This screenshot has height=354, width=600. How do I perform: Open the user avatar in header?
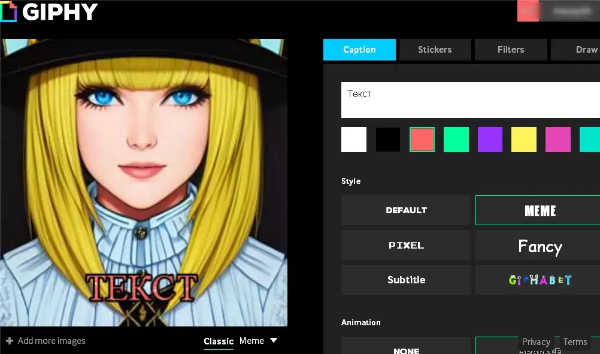[x=528, y=11]
